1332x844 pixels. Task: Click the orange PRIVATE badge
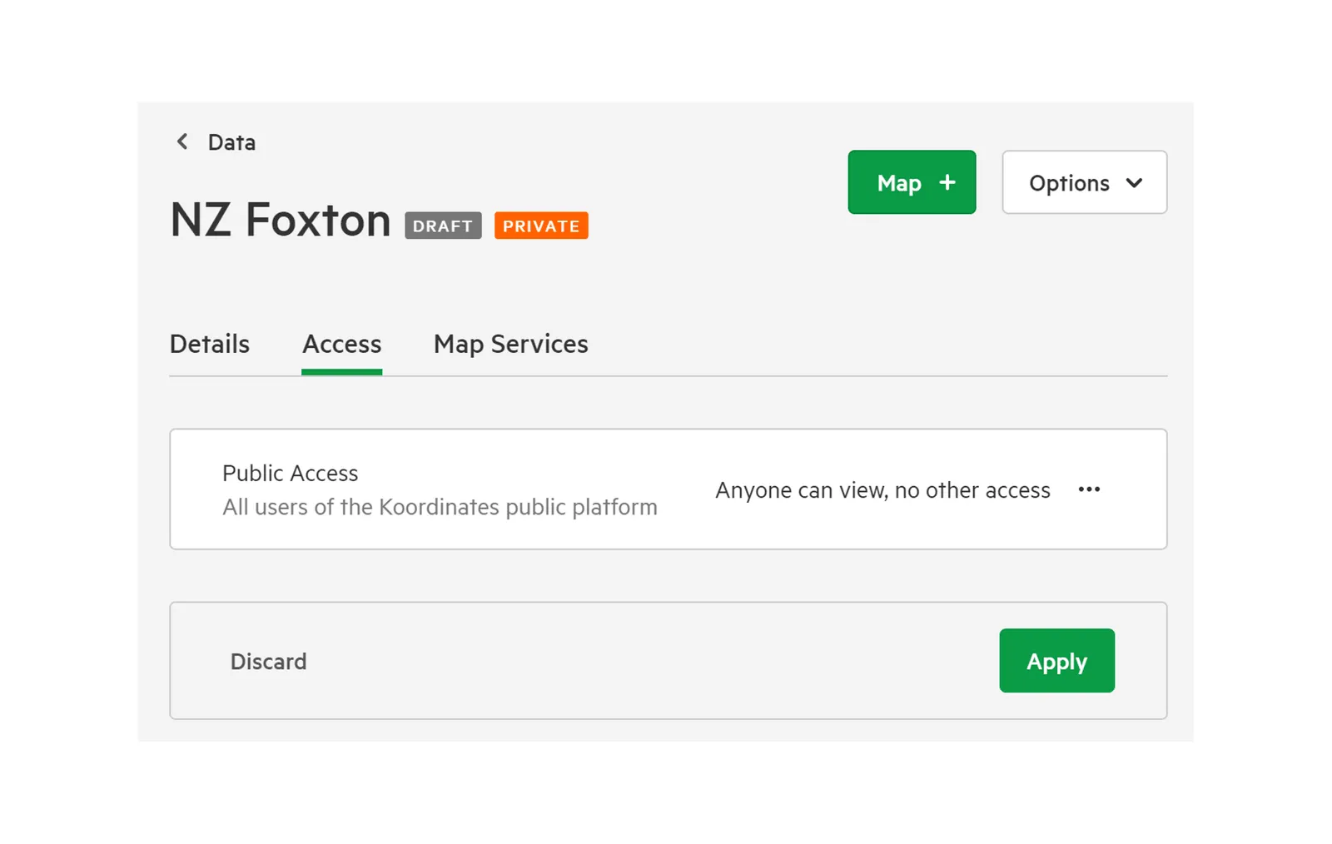541,226
